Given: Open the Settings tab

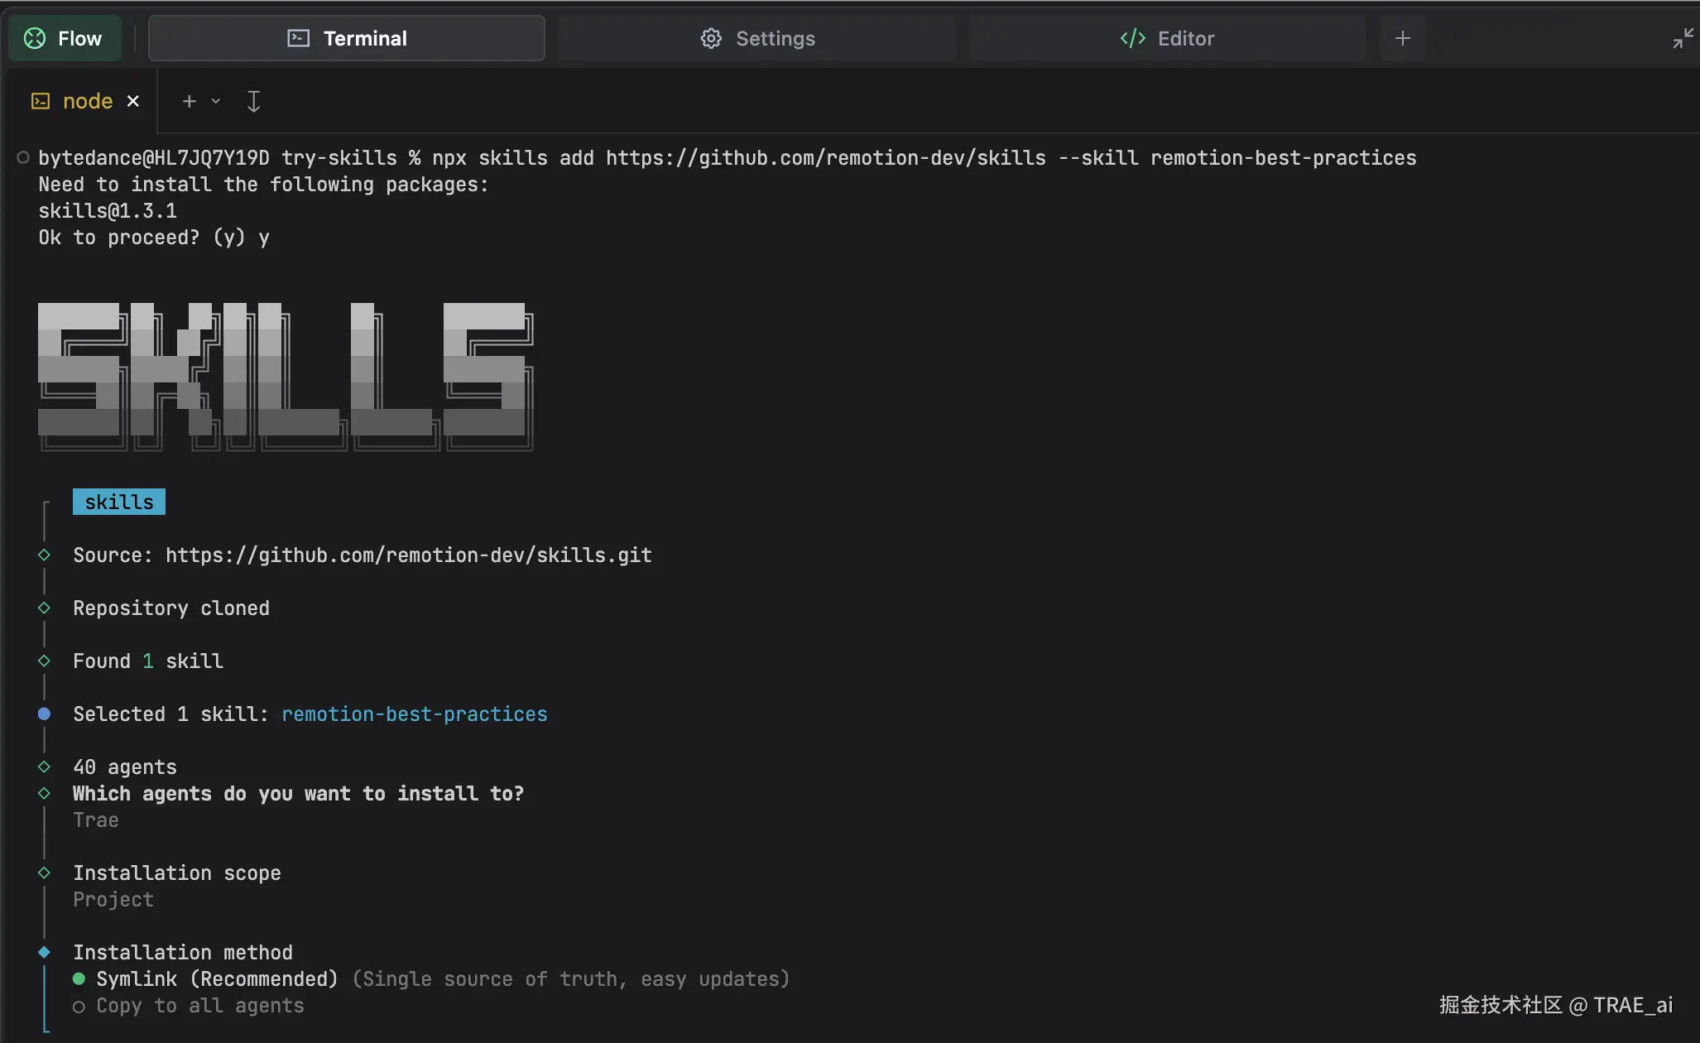Looking at the screenshot, I should (x=757, y=38).
